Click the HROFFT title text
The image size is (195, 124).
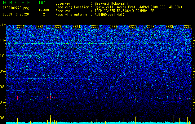[19, 2]
